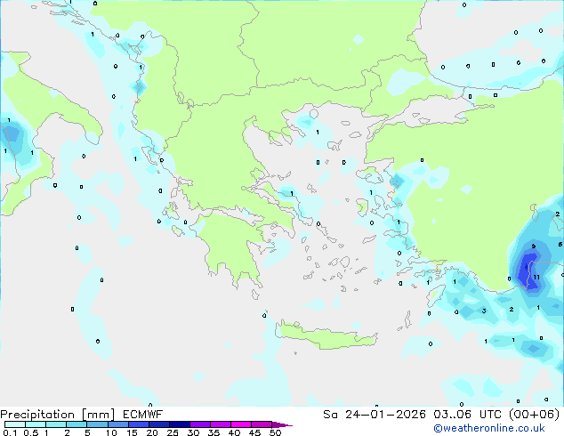Screen dimensions: 564x436
Task: Click the purple arrow tip after legend value 50
Action: 282,424
